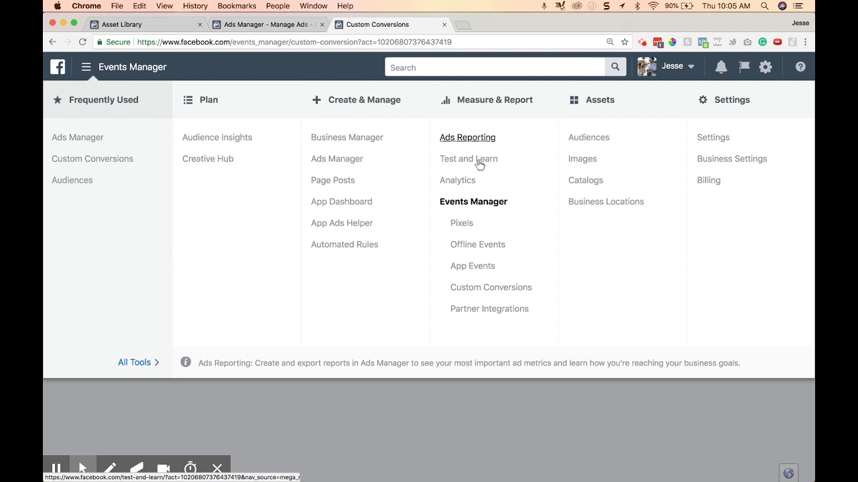Open Ads Reporting
Screen dimensions: 858x482
[x=468, y=137]
